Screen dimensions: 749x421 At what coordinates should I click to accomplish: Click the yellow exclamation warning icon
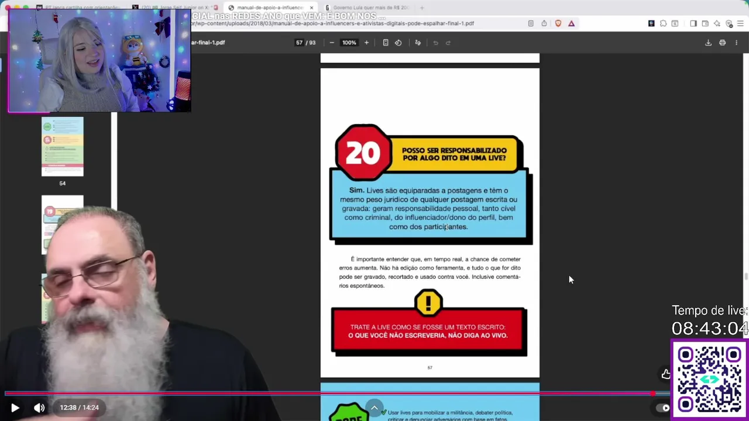tap(428, 302)
